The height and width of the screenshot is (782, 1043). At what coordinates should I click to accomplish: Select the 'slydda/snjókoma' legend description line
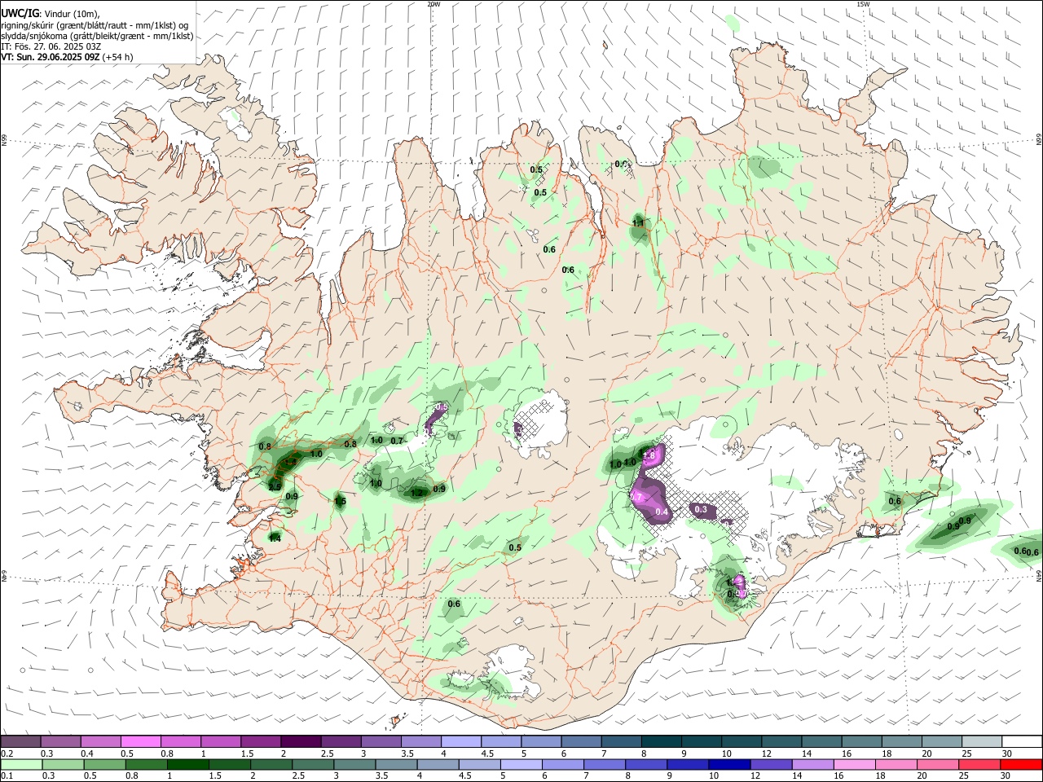click(x=97, y=36)
